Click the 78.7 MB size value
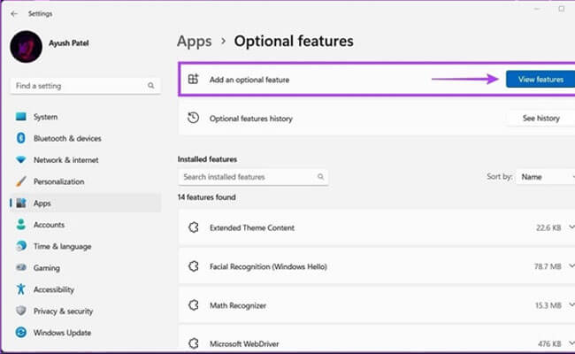Viewport: 575px width, 354px height. pos(548,266)
